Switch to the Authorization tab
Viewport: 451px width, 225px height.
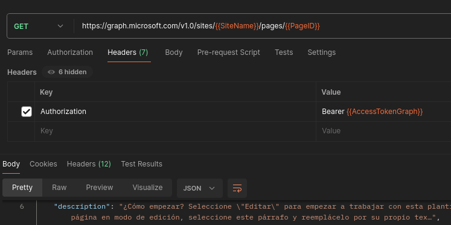[70, 52]
